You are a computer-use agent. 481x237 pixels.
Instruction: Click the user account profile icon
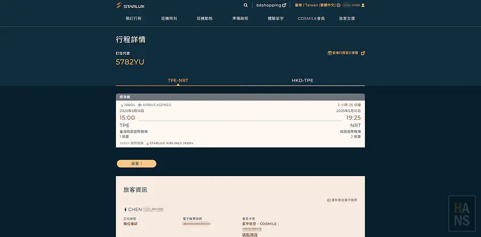[x=363, y=5]
